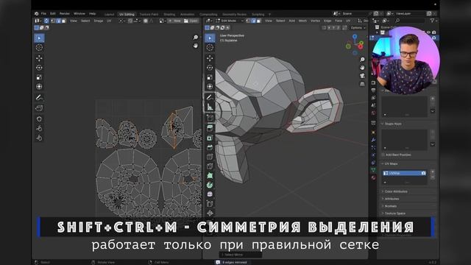This screenshot has width=471, height=265.
Task: Enable face select mode in 3D viewport header
Action: (x=258, y=21)
